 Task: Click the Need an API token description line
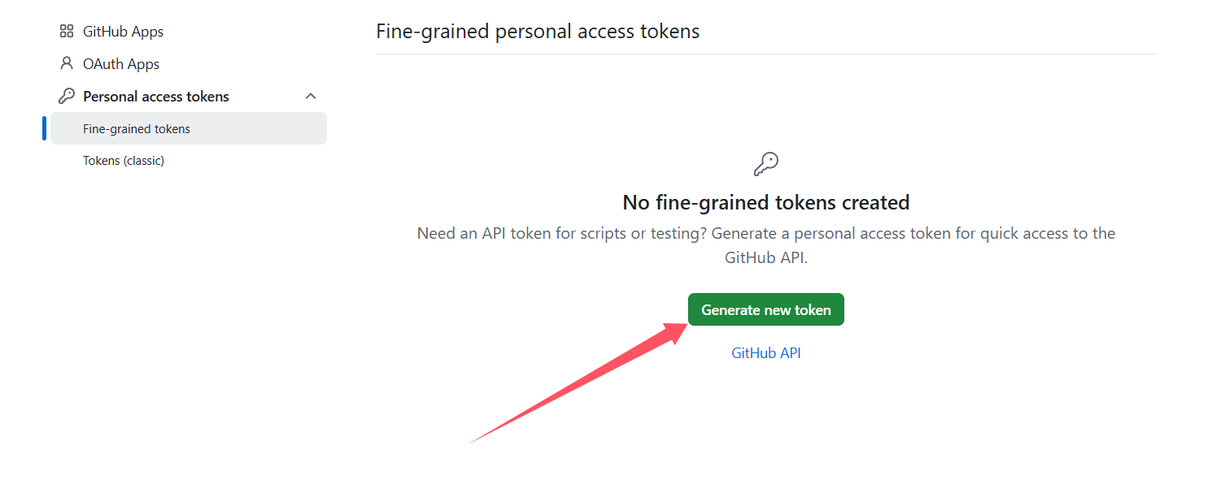pyautogui.click(x=766, y=233)
